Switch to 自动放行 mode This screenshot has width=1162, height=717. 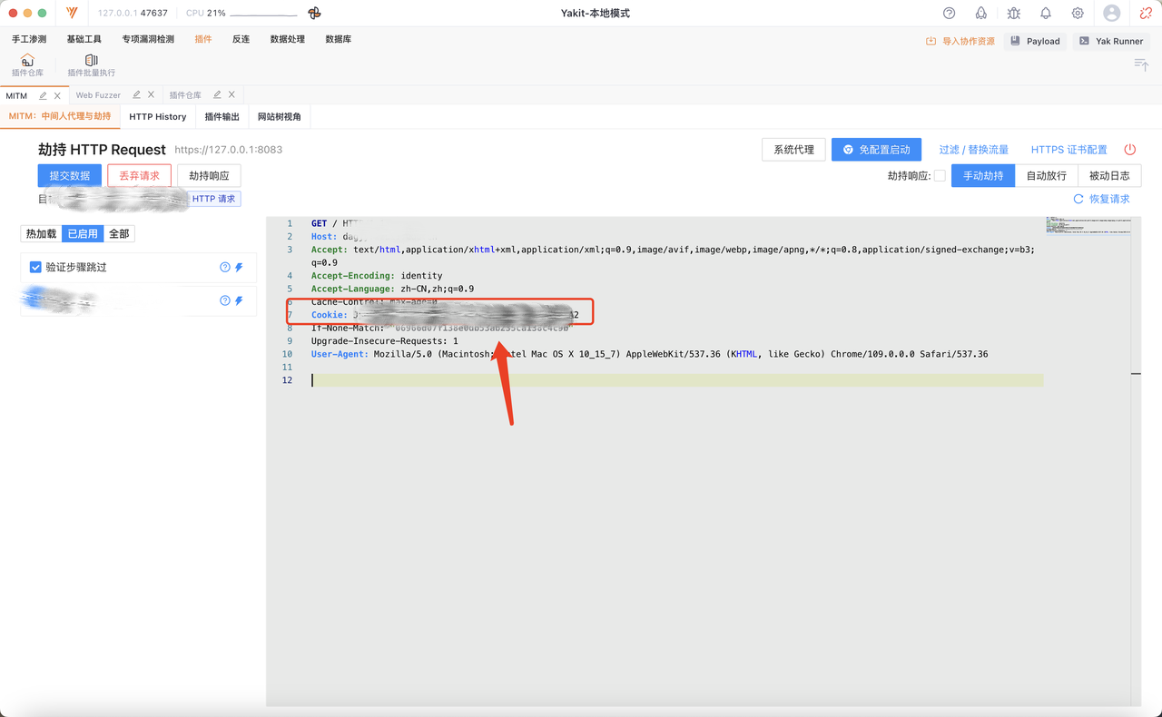(x=1046, y=176)
